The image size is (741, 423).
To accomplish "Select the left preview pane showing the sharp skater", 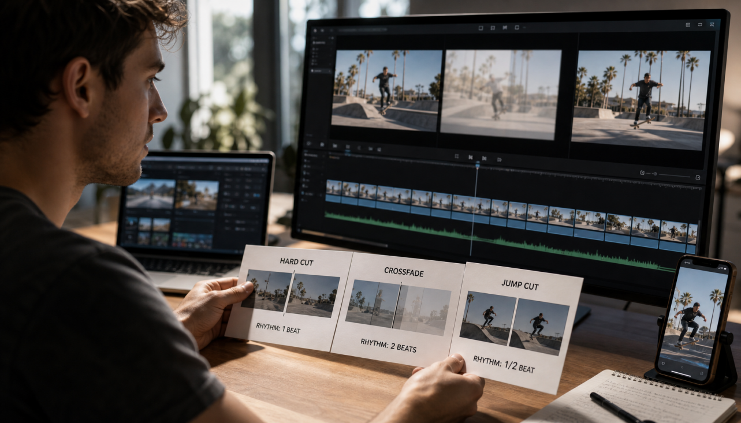I will tap(386, 89).
